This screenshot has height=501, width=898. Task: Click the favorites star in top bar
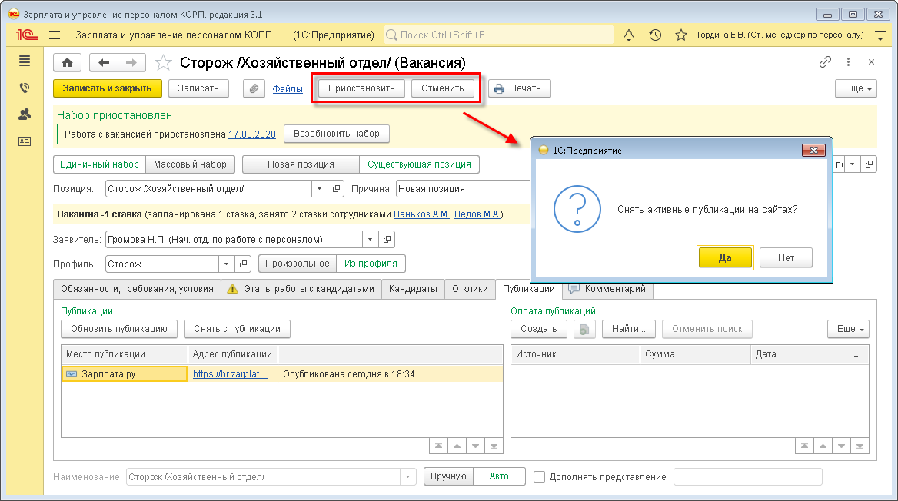680,35
